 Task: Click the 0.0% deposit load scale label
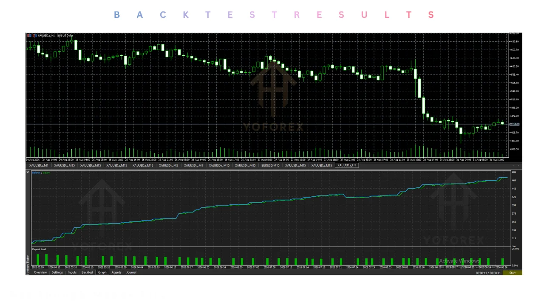point(515,266)
